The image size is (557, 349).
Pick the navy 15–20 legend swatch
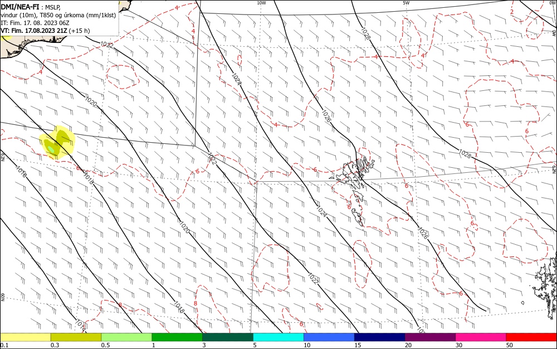tap(380, 337)
